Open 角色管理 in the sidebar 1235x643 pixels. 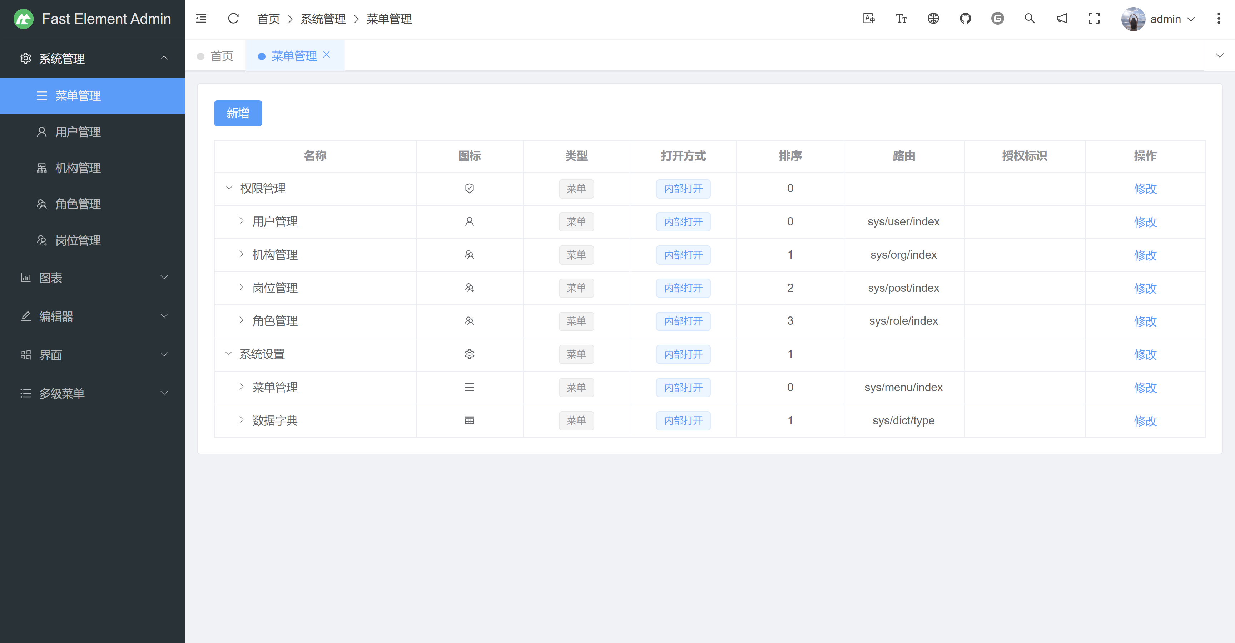(x=93, y=204)
